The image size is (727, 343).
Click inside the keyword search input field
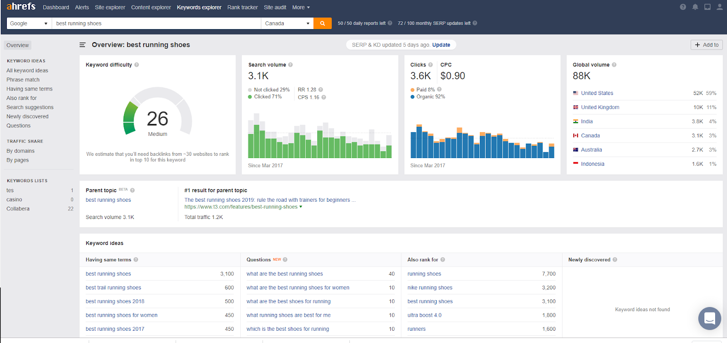point(156,23)
